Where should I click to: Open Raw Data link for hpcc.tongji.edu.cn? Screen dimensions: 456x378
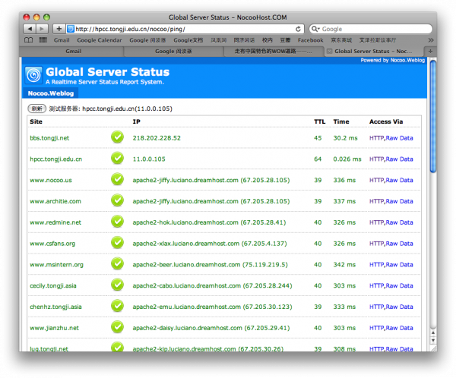coord(399,159)
